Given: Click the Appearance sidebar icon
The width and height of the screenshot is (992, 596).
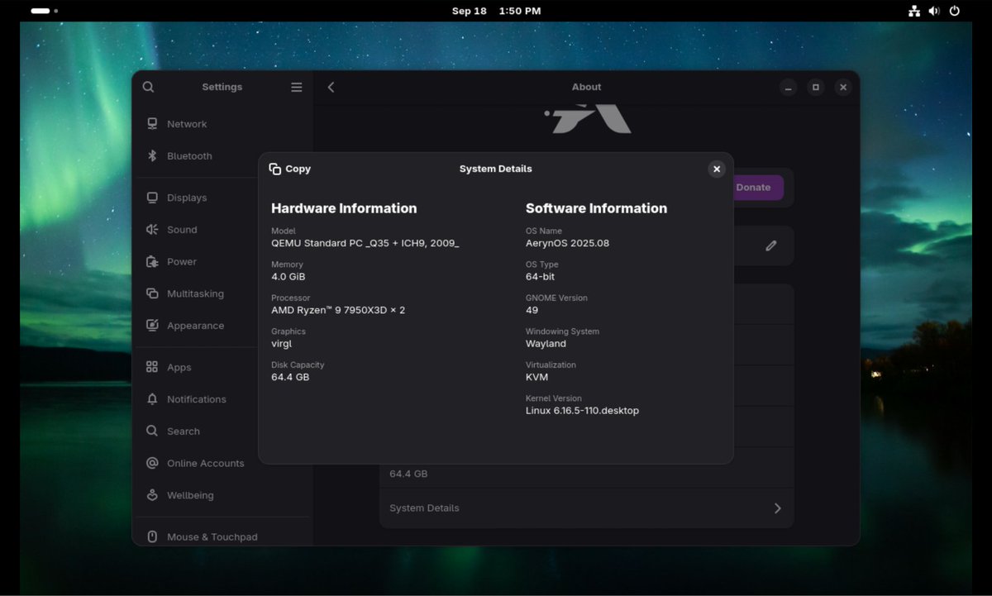Looking at the screenshot, I should point(152,326).
